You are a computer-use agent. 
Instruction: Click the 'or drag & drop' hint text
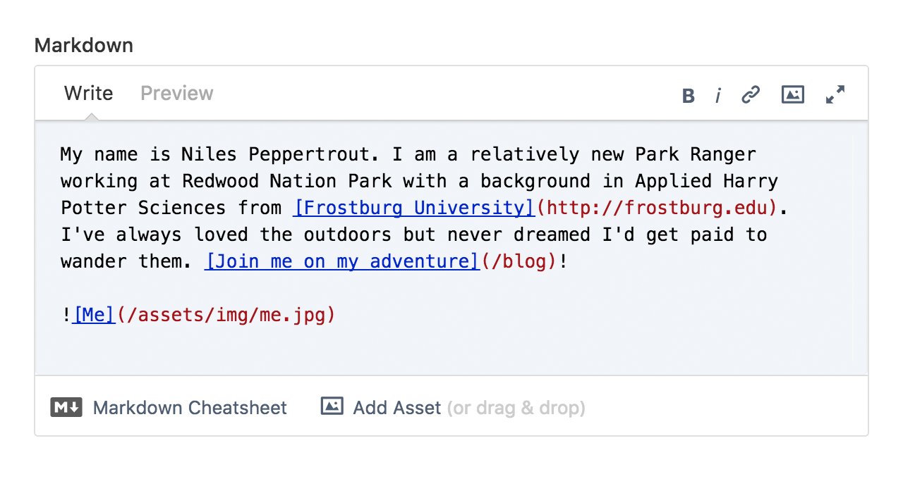coord(516,408)
